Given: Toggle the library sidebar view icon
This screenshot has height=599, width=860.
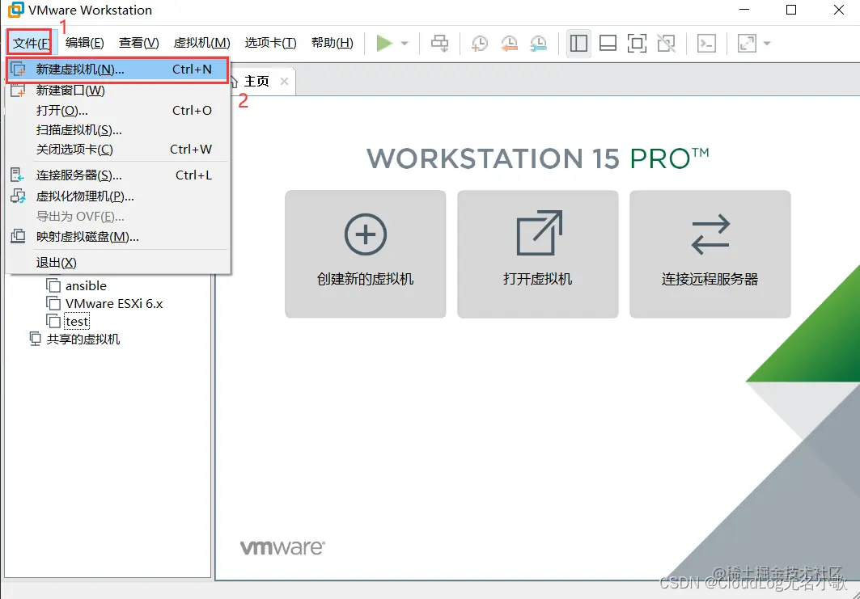Looking at the screenshot, I should tap(578, 44).
